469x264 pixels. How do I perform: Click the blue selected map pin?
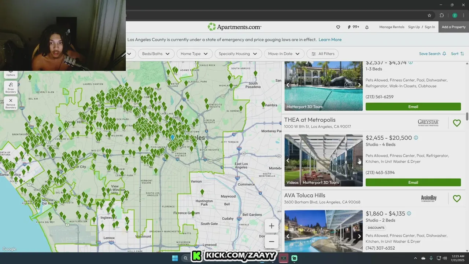(x=172, y=137)
